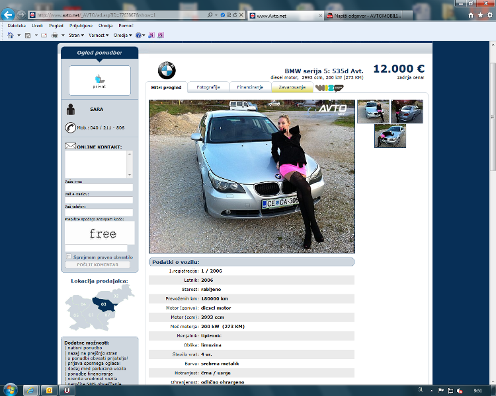Click the RSS feeds icon
The image size is (496, 396).
pos(28,36)
